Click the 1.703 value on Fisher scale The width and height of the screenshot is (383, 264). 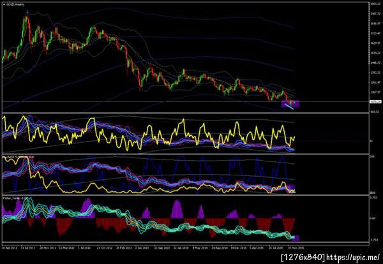(373, 198)
